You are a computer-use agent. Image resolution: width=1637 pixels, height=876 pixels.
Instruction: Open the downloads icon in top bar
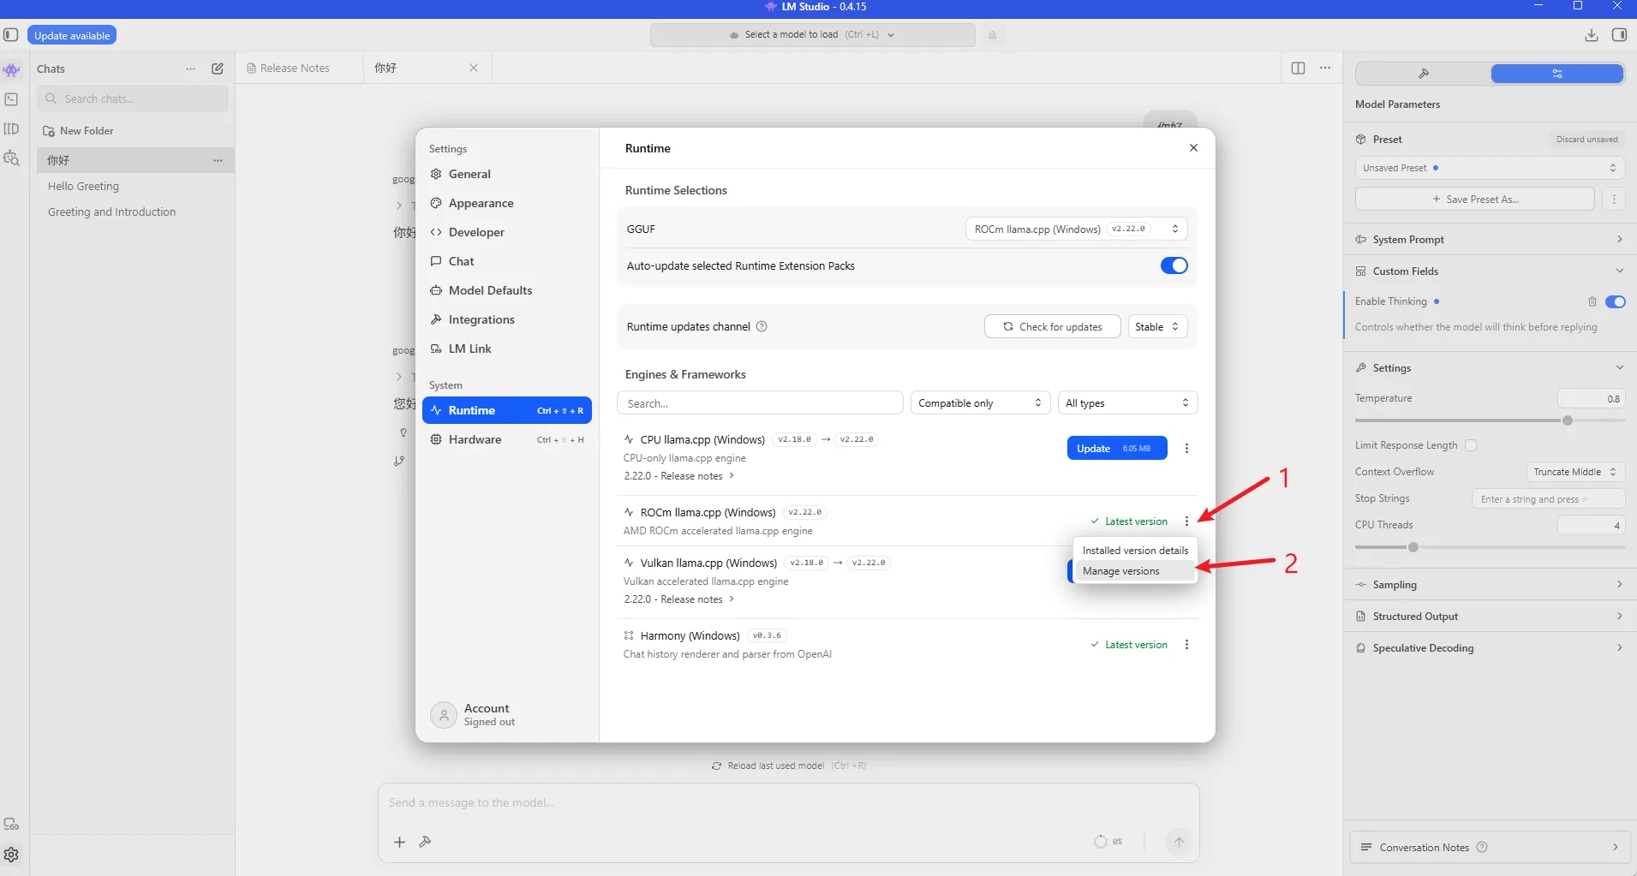click(x=1591, y=35)
